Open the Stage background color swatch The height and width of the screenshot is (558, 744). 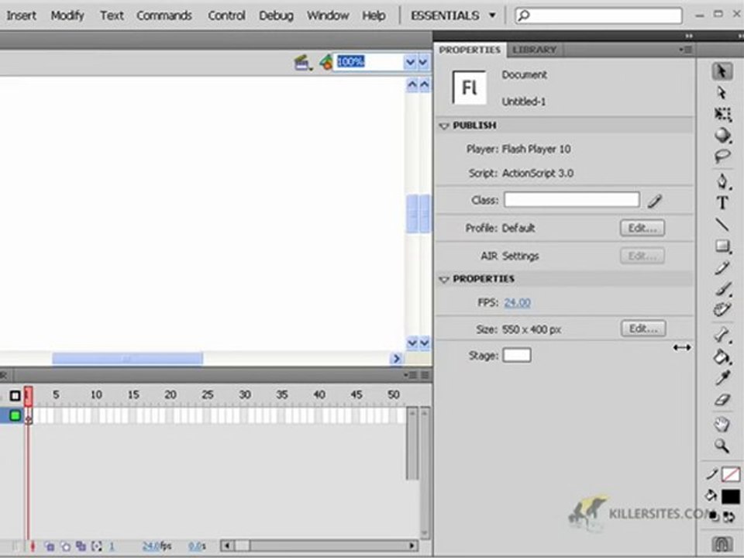point(517,355)
